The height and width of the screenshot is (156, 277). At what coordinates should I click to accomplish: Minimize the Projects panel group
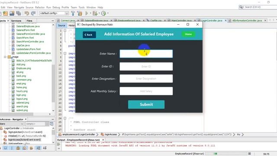[x=53, y=21]
